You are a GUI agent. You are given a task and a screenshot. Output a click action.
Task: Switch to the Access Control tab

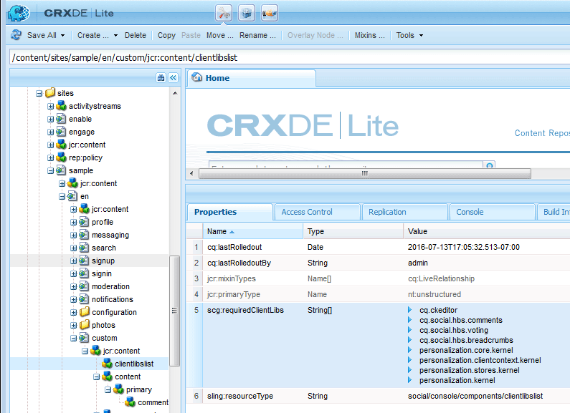[x=317, y=212]
